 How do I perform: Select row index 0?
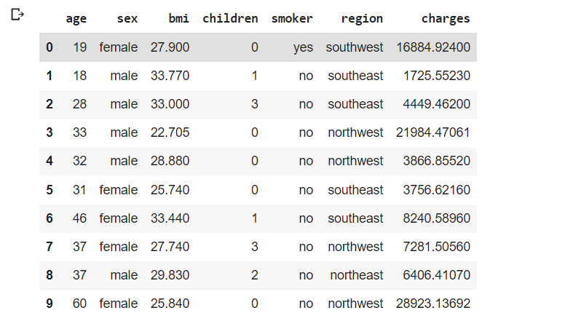click(x=50, y=47)
